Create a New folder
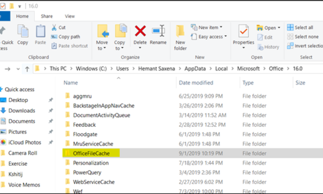This screenshot has height=194, width=323. (x=180, y=37)
